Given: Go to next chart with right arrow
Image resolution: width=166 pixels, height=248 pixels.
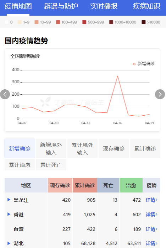Looking at the screenshot, I should [160, 94].
